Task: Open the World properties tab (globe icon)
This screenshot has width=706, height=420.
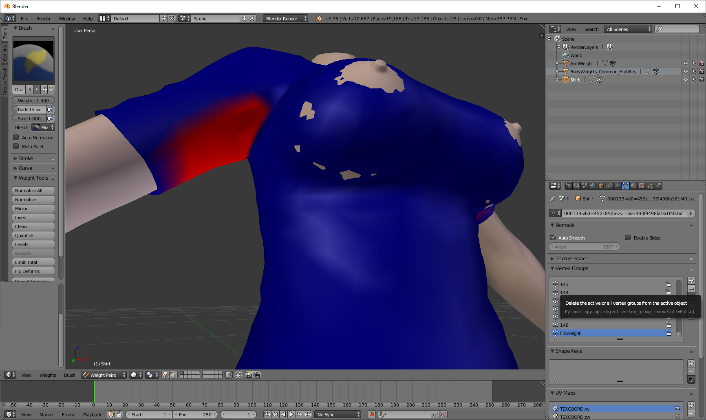Action: [x=593, y=186]
